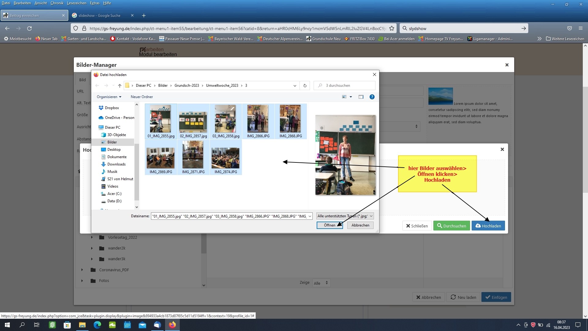Screen dimensions: 588x331
Task: Expand the Coronavirus_PDF folder
Action: point(82,270)
